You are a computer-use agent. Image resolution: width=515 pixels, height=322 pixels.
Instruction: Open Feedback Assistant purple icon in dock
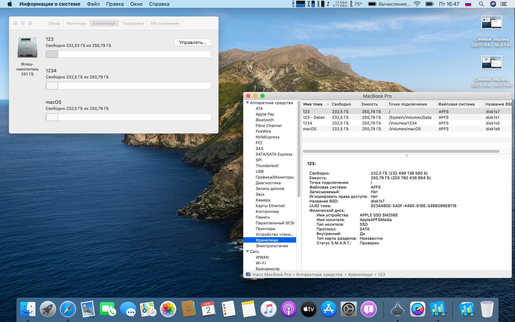(369, 309)
